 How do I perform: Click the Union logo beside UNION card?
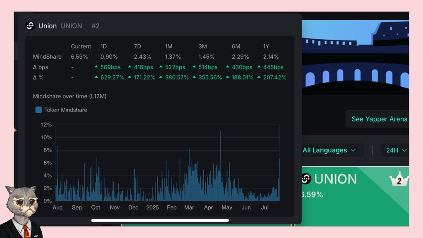click(307, 178)
